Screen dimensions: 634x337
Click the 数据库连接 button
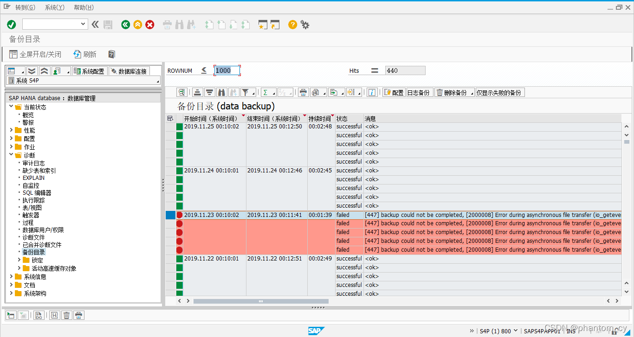tap(129, 71)
